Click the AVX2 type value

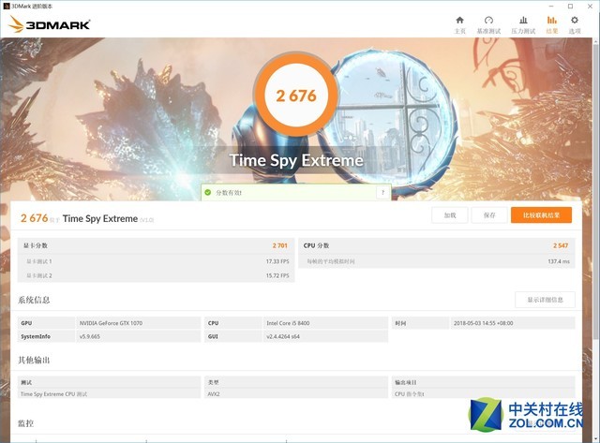pyautogui.click(x=214, y=393)
